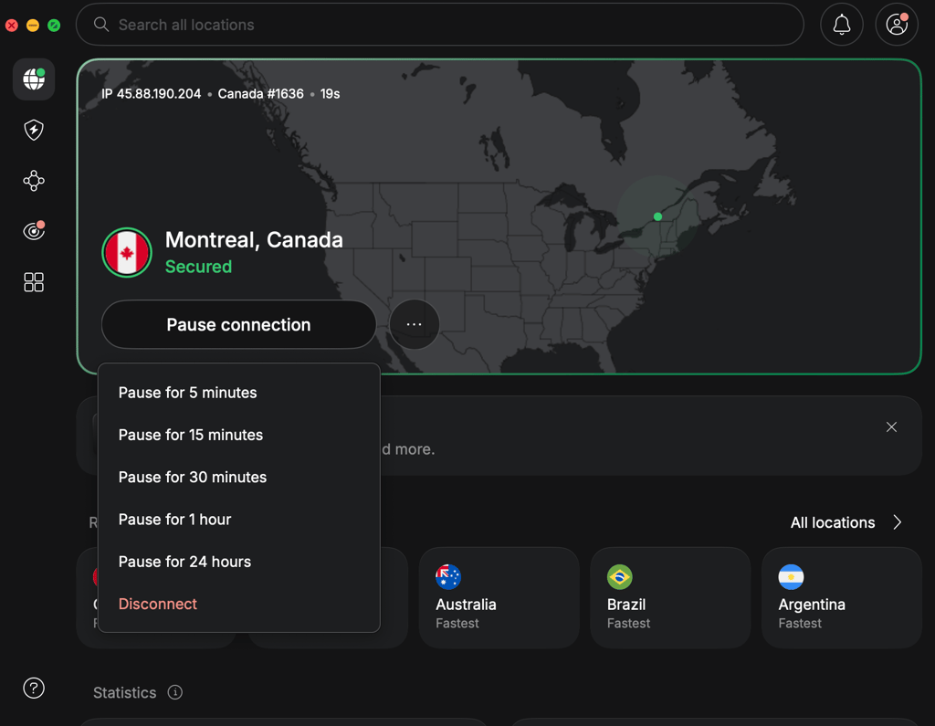Focus the Search all locations field
This screenshot has width=935, height=726.
440,25
